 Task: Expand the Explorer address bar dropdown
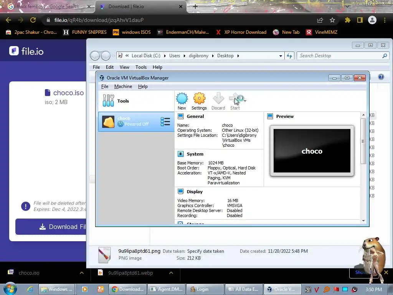pyautogui.click(x=281, y=56)
